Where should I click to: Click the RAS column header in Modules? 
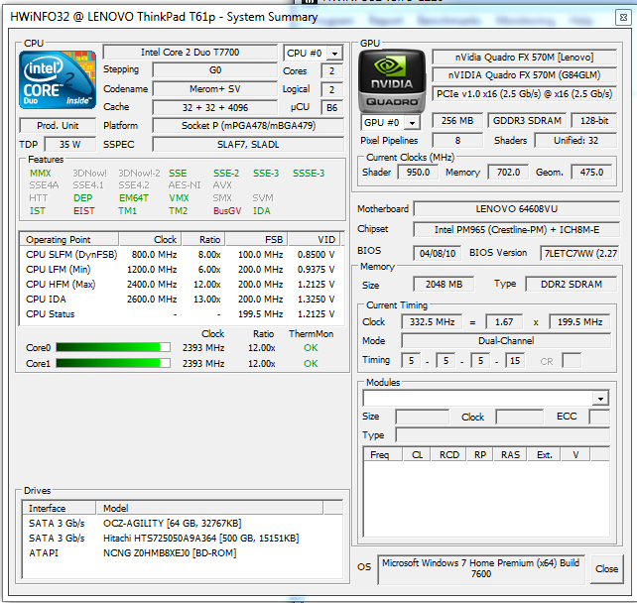pyautogui.click(x=510, y=455)
